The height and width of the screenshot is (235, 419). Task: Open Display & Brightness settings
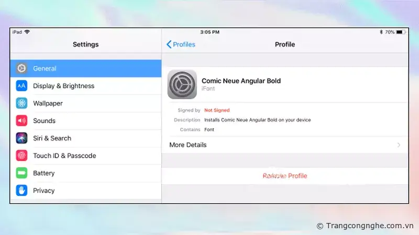[x=63, y=86]
